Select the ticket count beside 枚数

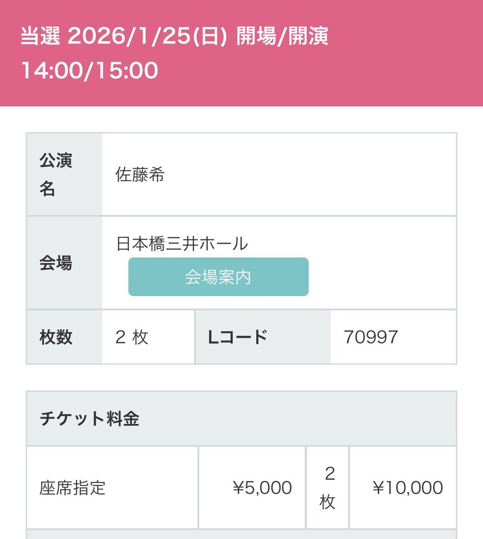(132, 337)
